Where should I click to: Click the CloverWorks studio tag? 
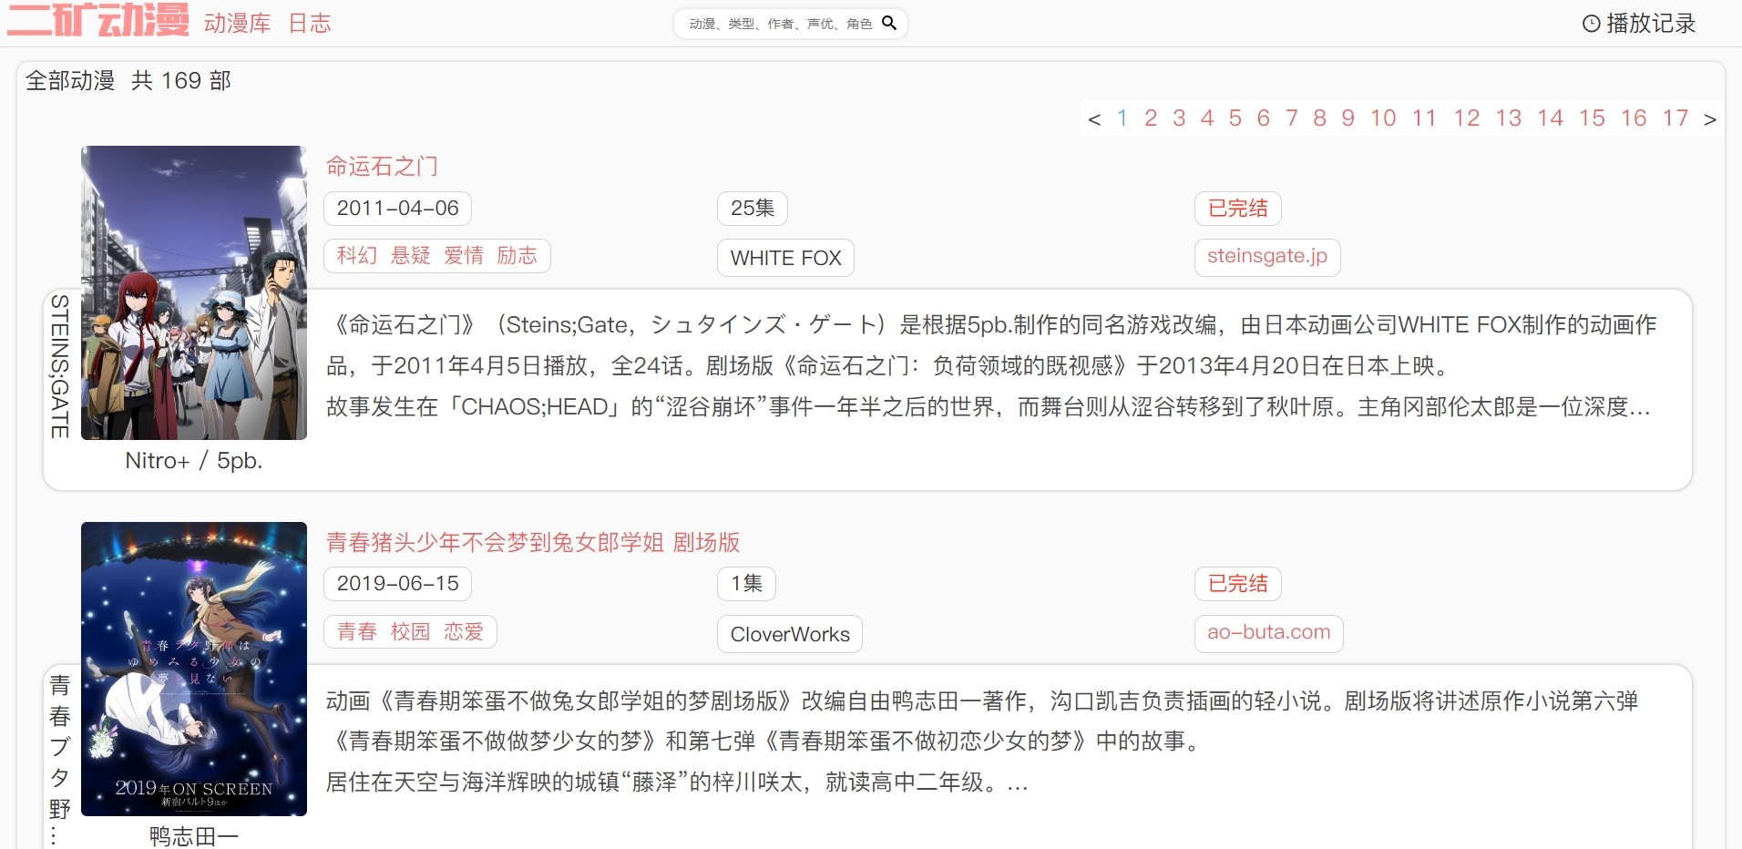(x=789, y=634)
